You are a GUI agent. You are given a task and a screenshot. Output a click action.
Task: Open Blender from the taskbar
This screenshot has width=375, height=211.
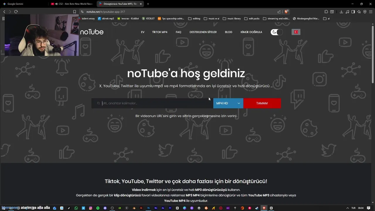pyautogui.click(x=134, y=208)
